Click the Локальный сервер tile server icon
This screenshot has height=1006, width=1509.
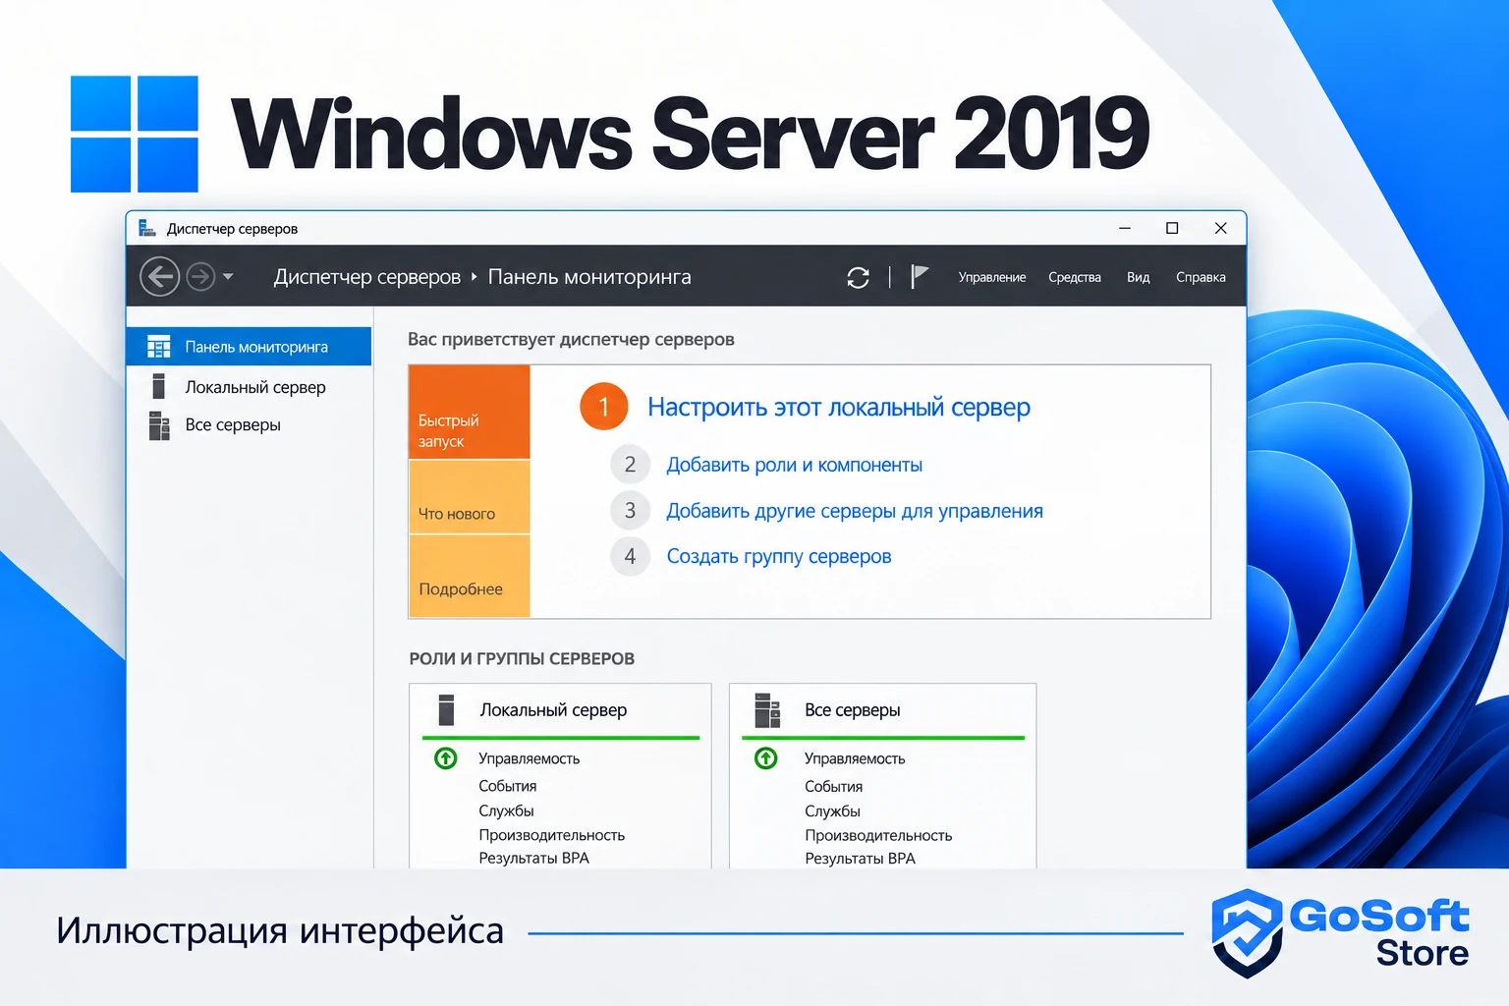[x=446, y=709]
